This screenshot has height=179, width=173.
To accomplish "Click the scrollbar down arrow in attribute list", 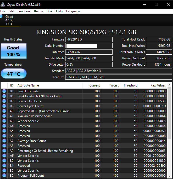I will click(169, 176).
